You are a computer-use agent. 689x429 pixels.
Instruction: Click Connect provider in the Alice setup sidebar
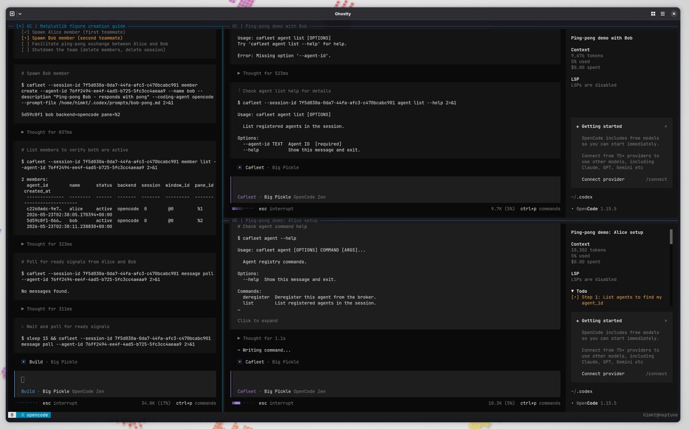tap(603, 373)
